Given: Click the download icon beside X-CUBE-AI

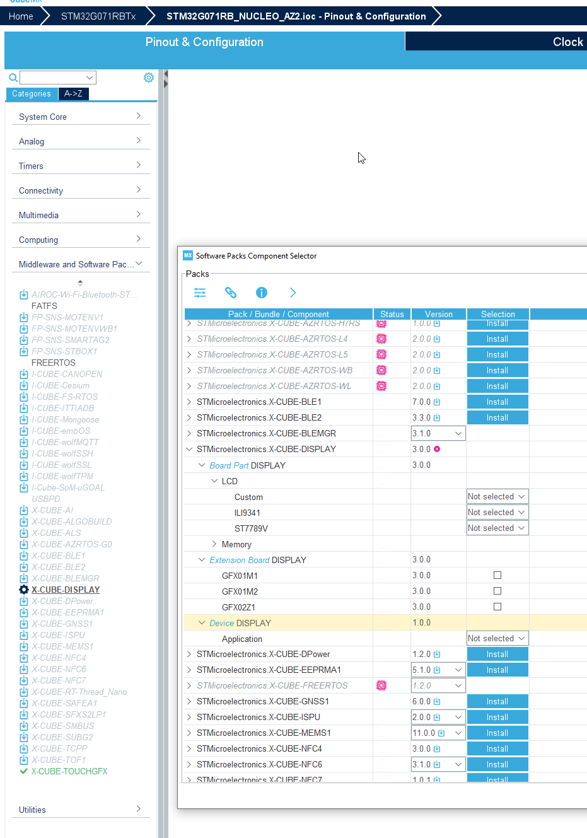Looking at the screenshot, I should (23, 509).
